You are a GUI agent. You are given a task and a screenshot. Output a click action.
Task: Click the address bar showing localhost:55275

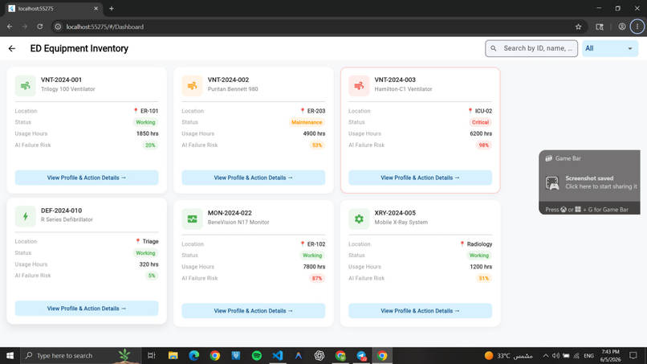pos(315,27)
